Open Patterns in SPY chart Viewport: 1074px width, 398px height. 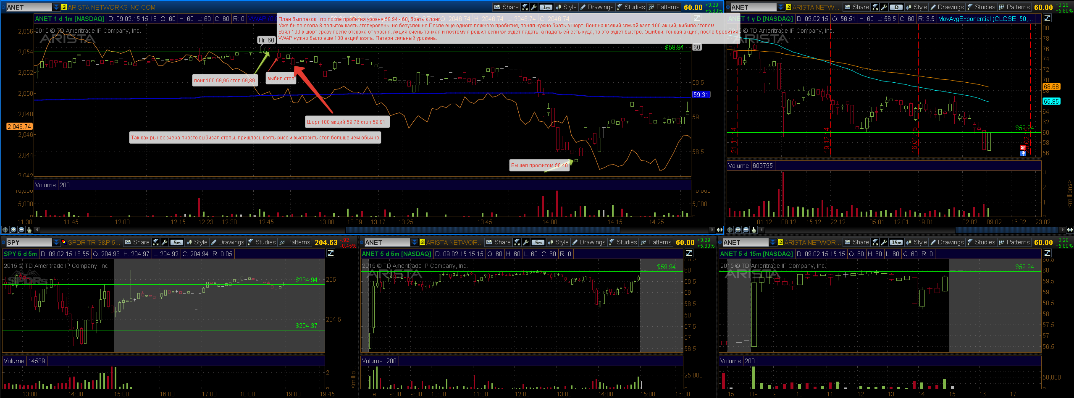coord(294,242)
